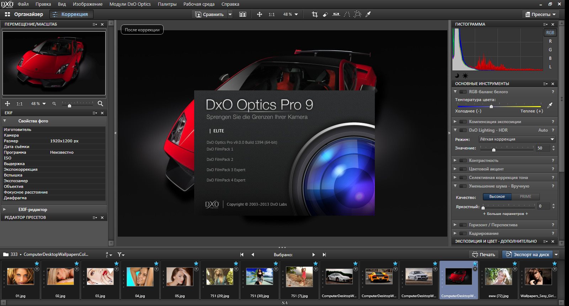Enable the Кадрирование switch
Image resolution: width=569 pixels, height=306 pixels.
click(463, 233)
